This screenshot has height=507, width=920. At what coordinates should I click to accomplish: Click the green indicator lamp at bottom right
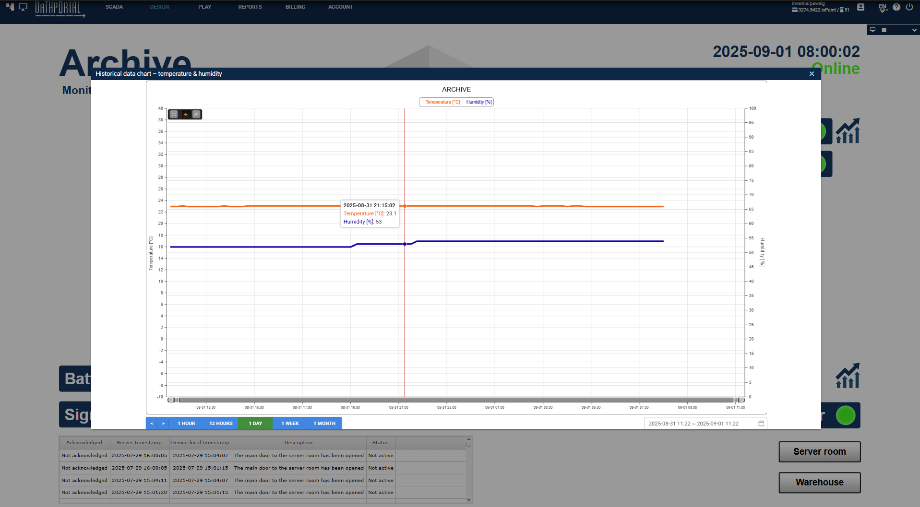tap(846, 415)
